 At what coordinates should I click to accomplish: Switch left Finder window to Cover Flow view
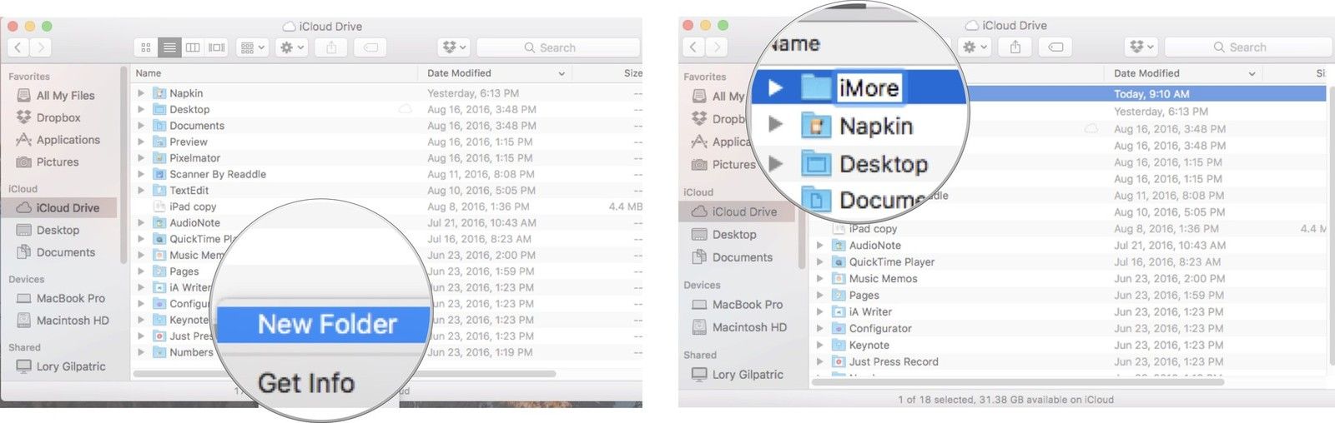click(217, 47)
